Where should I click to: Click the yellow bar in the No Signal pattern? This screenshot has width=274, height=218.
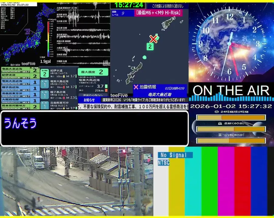(177, 181)
